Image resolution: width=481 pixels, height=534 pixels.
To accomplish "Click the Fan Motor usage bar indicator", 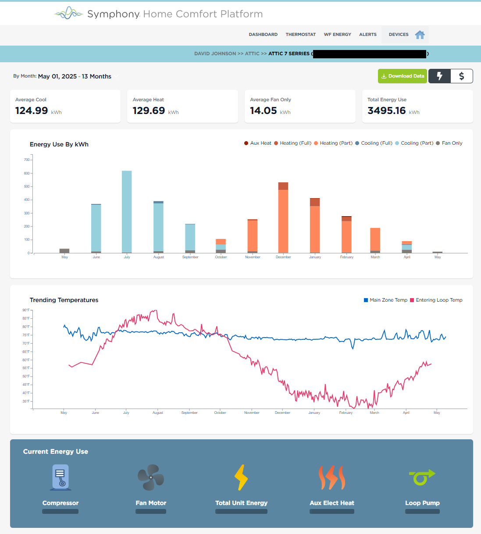I will [x=151, y=511].
